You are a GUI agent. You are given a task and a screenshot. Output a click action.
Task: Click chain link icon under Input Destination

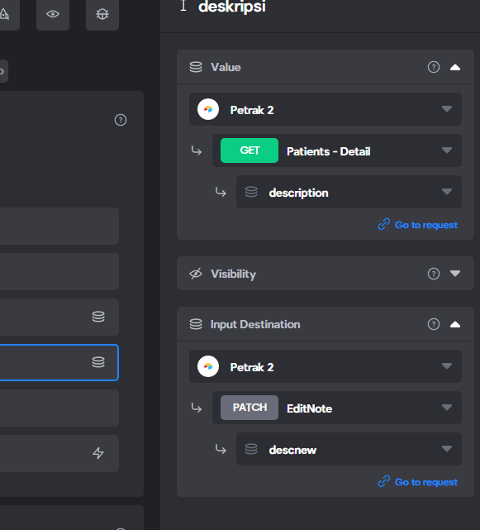[383, 481]
